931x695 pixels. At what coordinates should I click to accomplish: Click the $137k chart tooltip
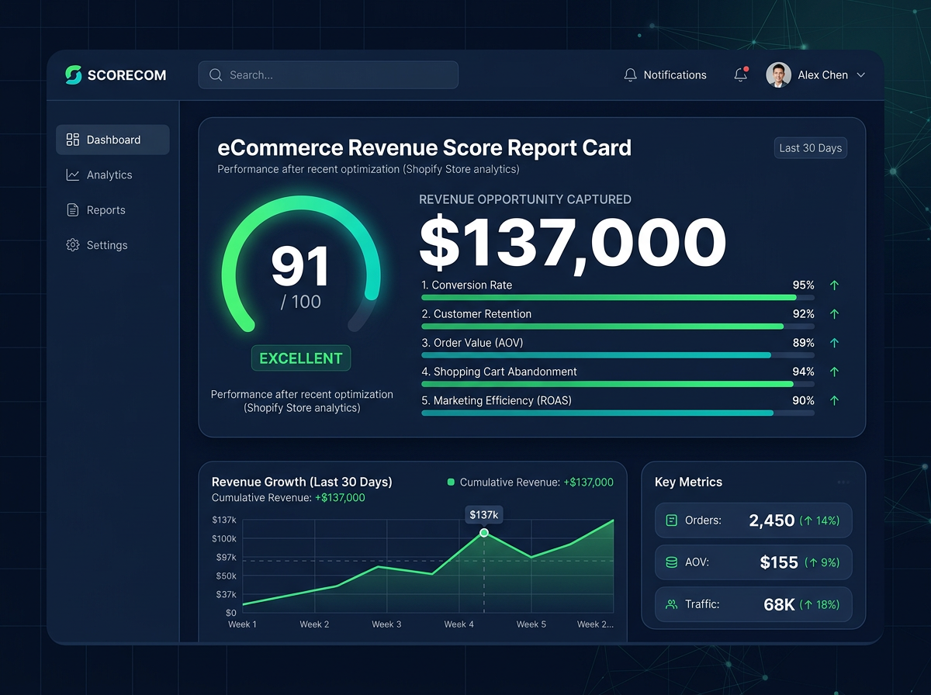point(484,515)
